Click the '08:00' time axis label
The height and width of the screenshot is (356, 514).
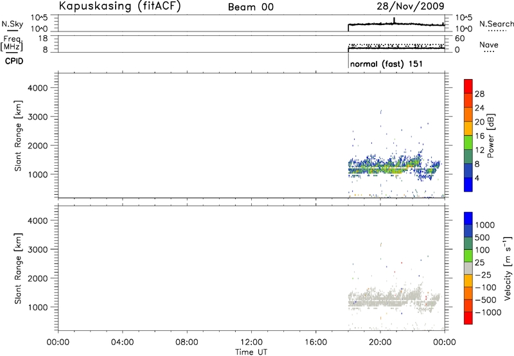(187, 343)
